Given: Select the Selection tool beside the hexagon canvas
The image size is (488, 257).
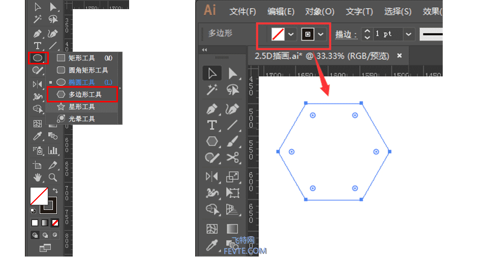Looking at the screenshot, I should pyautogui.click(x=212, y=74).
